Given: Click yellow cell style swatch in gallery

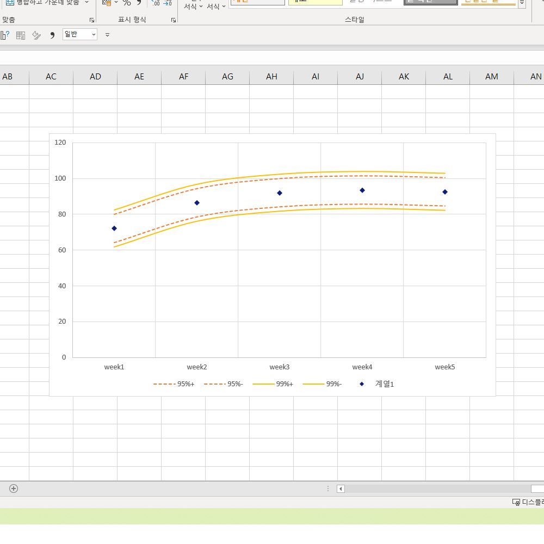Looking at the screenshot, I should click(x=316, y=2).
